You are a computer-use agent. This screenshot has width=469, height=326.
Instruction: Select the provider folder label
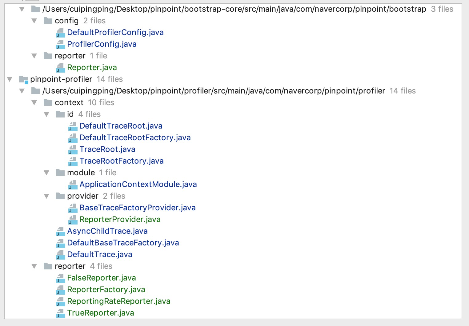(x=83, y=196)
